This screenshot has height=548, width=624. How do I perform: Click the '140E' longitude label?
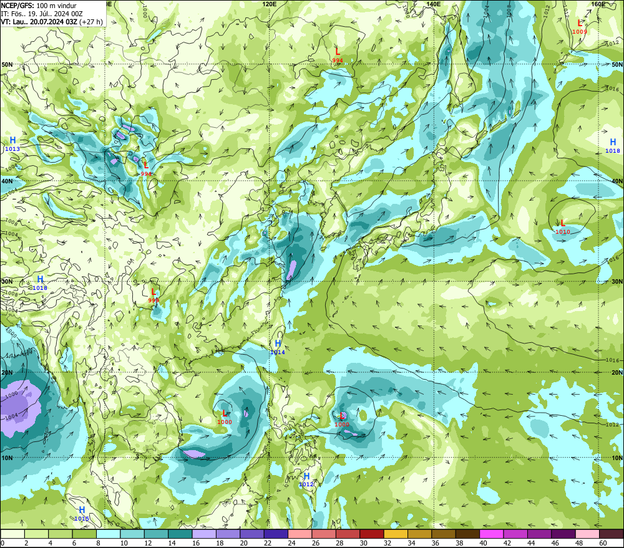[x=434, y=4]
